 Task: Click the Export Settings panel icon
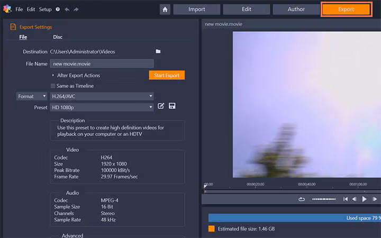point(13,27)
